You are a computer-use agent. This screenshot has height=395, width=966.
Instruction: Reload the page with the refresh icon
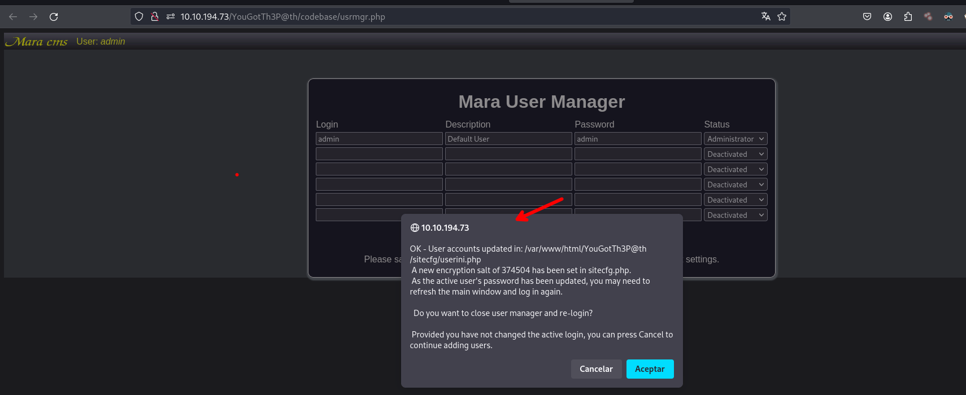pos(54,17)
